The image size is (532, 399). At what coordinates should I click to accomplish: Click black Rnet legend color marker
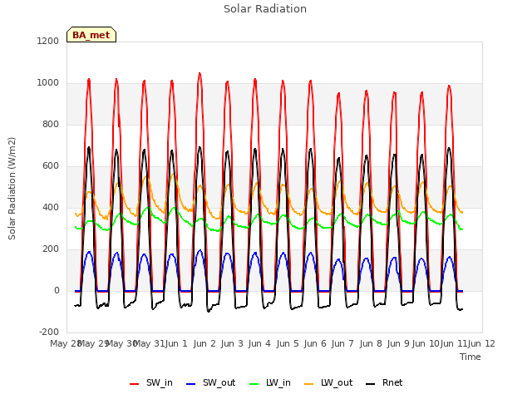point(371,384)
